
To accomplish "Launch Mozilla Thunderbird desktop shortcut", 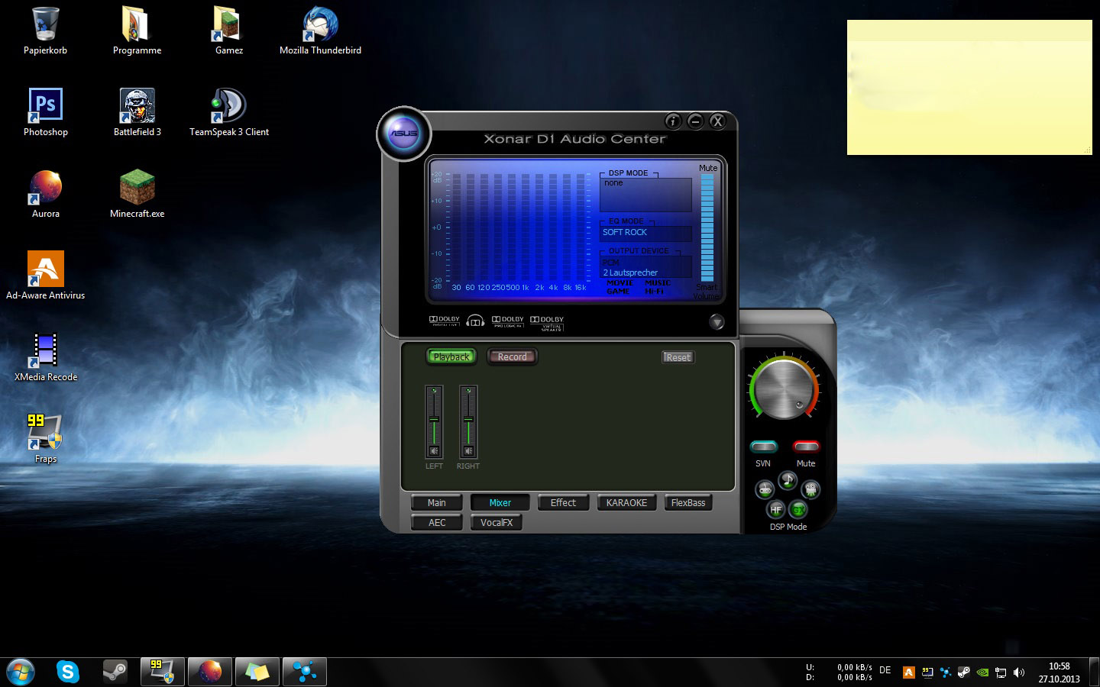I will click(x=320, y=31).
